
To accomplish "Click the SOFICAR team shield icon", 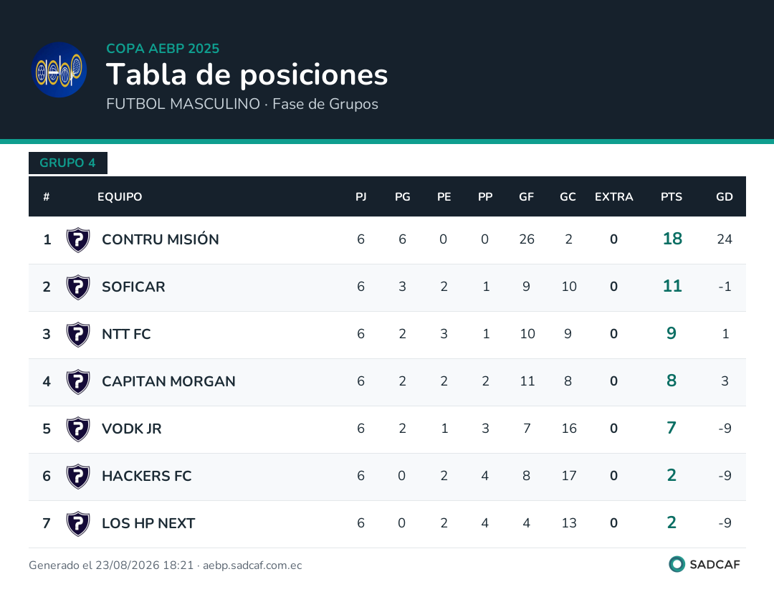I will point(78,287).
